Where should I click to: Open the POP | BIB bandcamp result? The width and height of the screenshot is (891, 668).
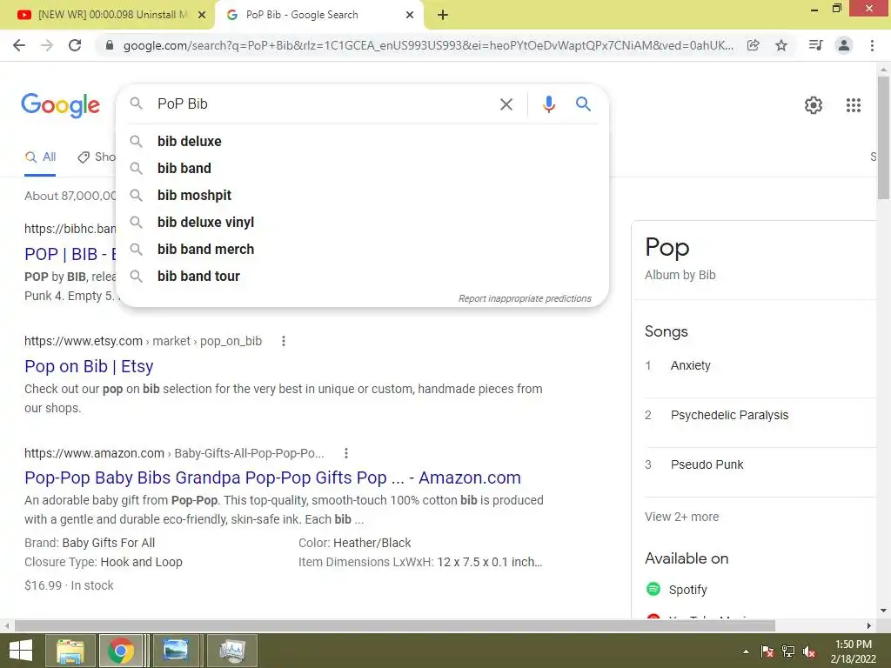(70, 254)
